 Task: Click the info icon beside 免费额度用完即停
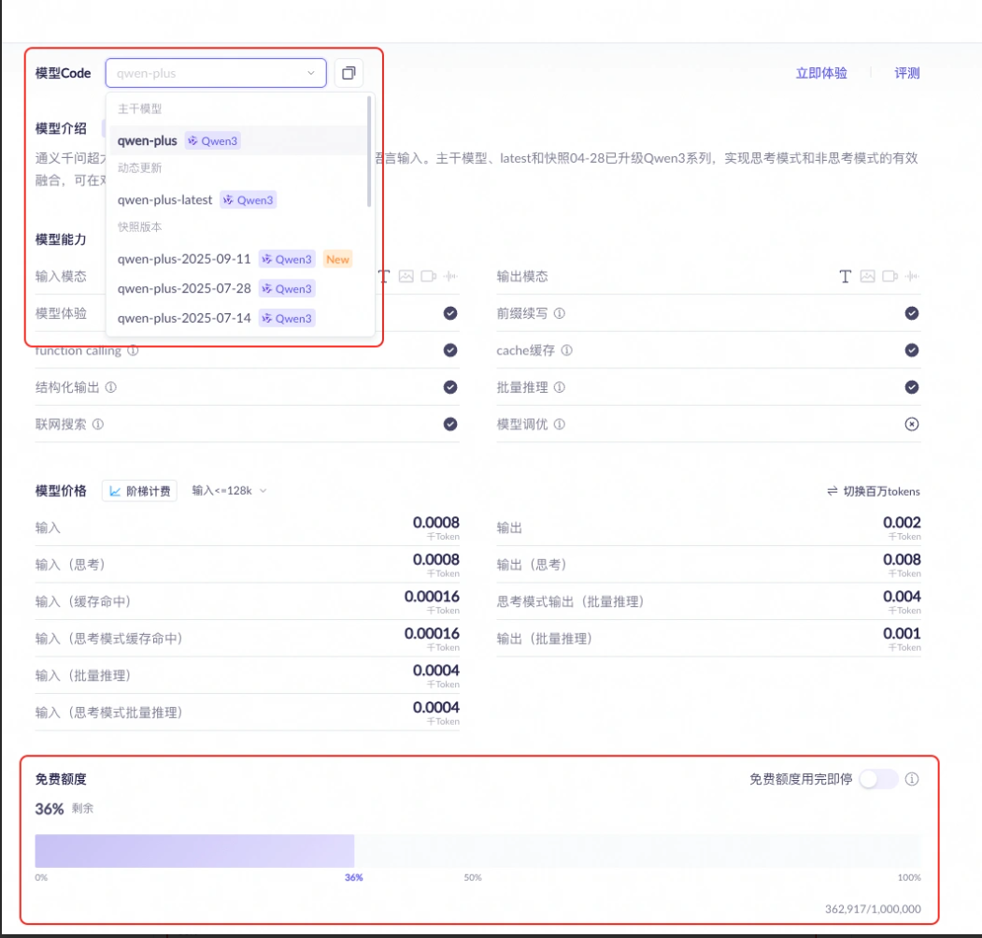[x=912, y=779]
